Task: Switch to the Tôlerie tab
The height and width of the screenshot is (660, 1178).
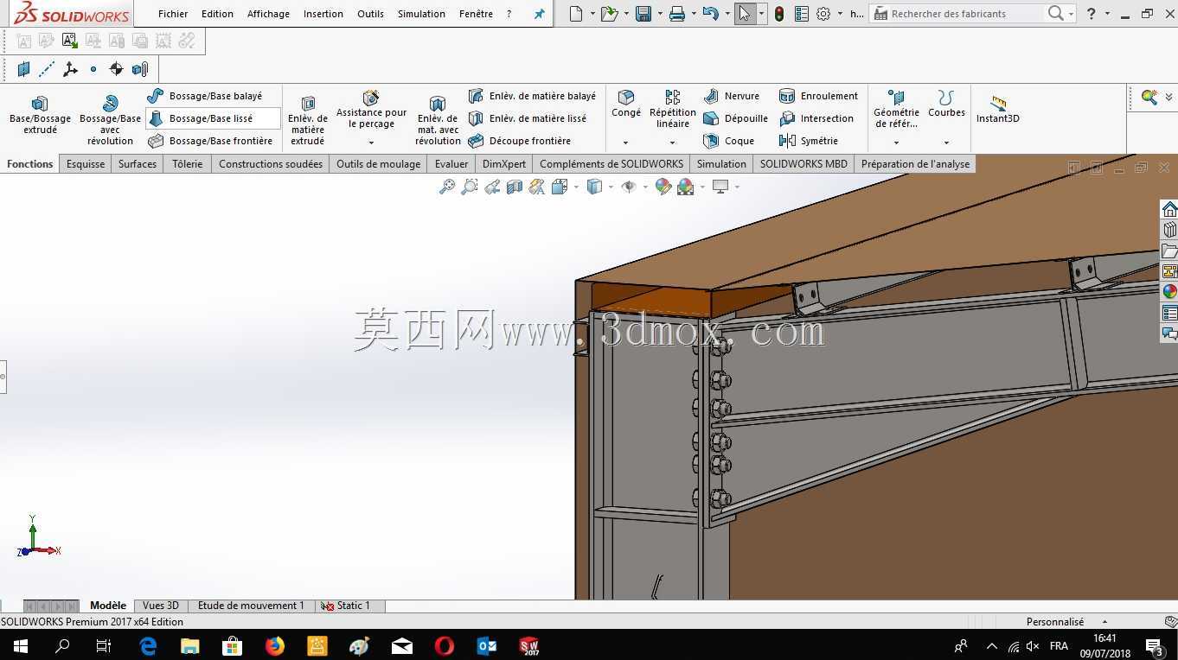Action: pos(187,164)
